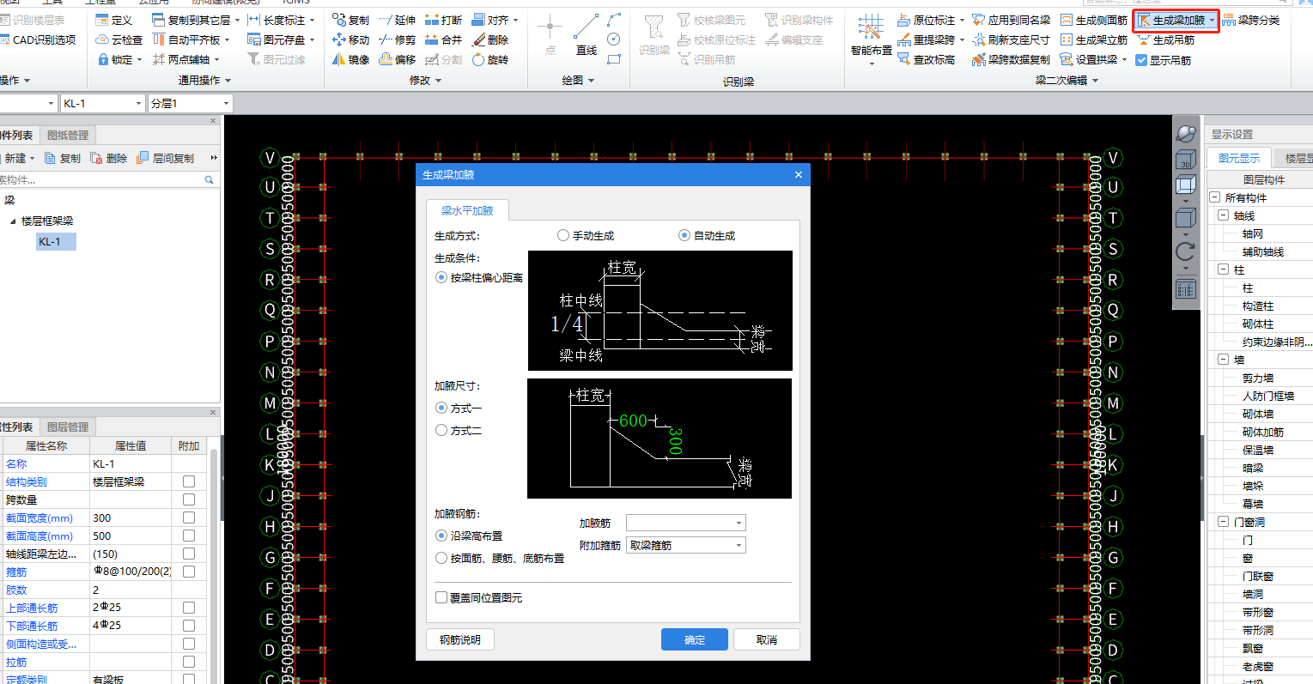1313x684 pixels.
Task: Click the 打断 break tool
Action: [443, 20]
